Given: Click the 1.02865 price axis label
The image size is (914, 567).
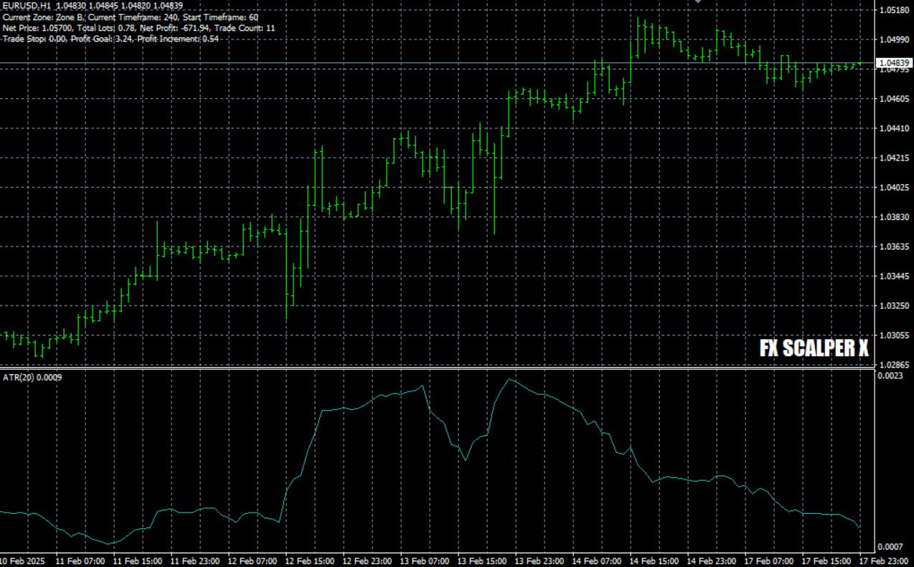Looking at the screenshot, I should (895, 365).
